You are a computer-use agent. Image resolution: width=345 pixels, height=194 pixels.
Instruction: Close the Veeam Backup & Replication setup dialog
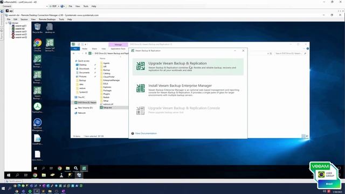coord(243,51)
